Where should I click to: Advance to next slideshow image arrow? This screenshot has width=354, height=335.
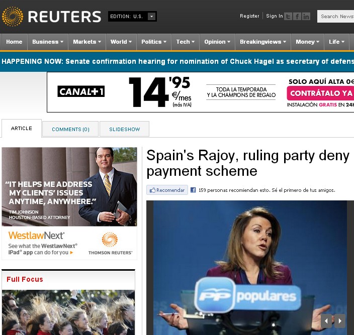click(x=340, y=320)
